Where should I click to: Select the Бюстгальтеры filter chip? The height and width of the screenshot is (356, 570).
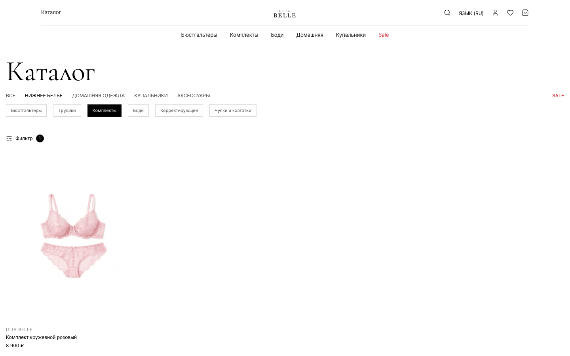[x=26, y=111]
